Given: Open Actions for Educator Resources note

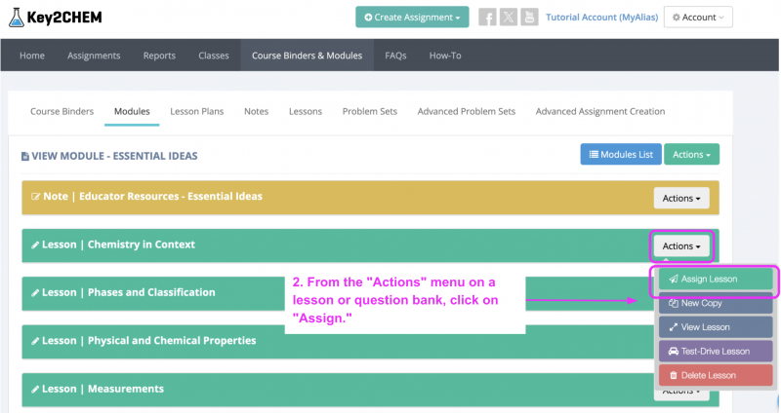Looking at the screenshot, I should point(681,198).
